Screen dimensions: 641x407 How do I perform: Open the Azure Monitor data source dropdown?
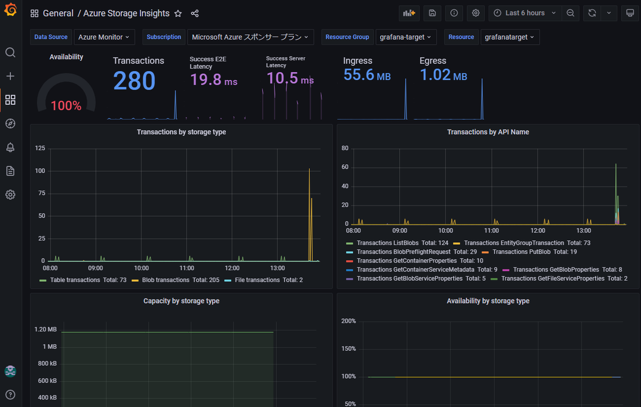(x=104, y=37)
